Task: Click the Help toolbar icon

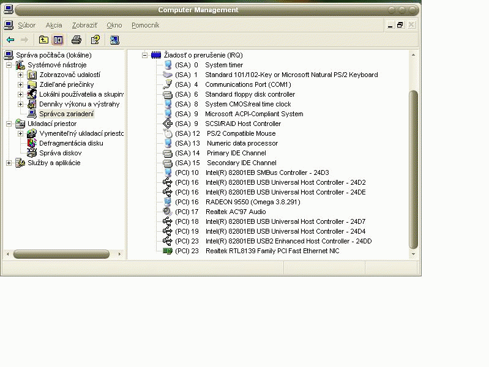Action: (95, 40)
